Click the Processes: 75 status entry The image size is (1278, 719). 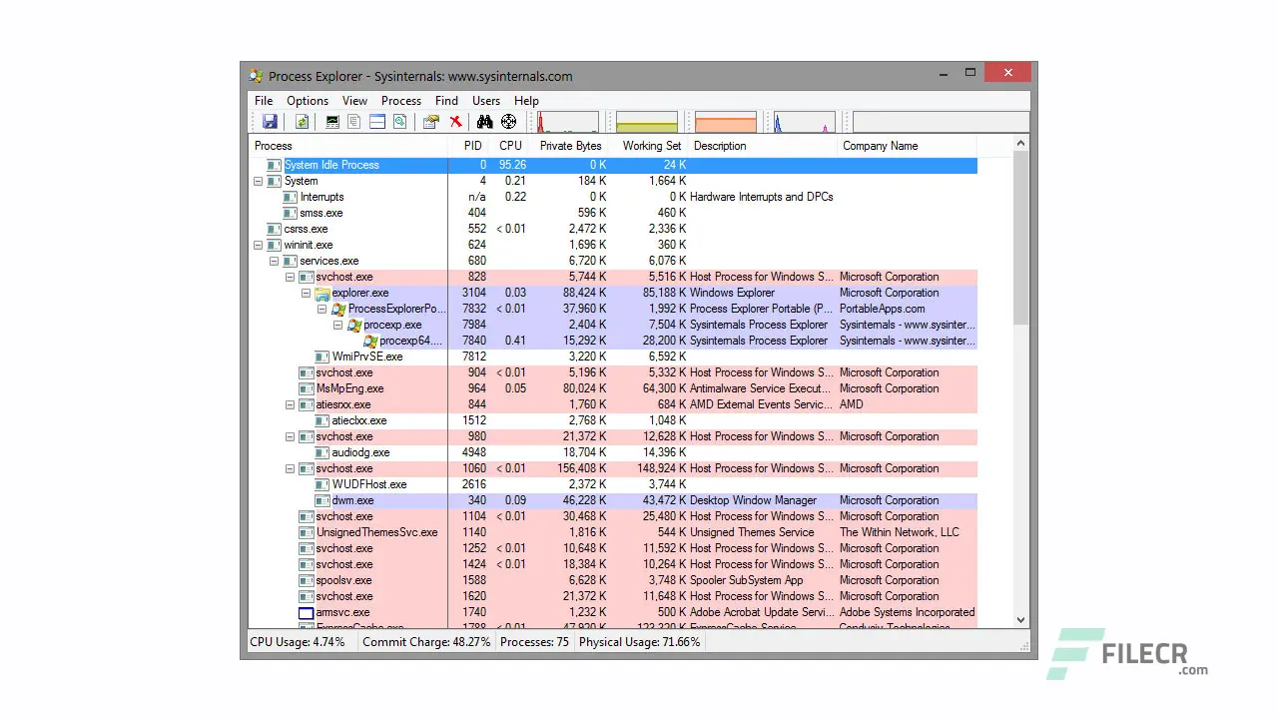tap(534, 642)
